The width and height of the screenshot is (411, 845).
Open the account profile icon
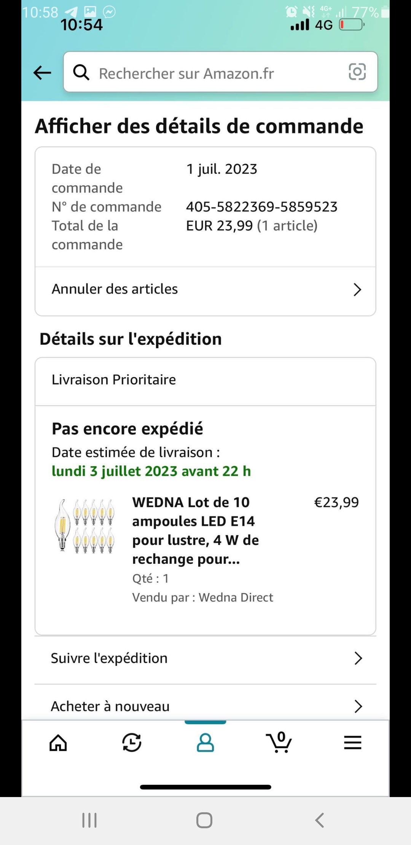click(x=205, y=743)
